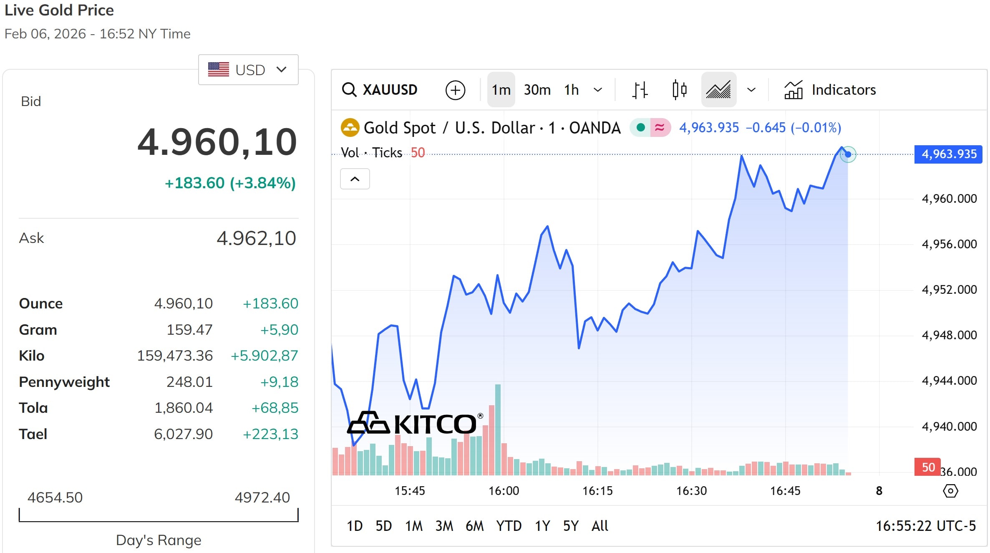Switch to the 1m interval tab

tap(501, 89)
